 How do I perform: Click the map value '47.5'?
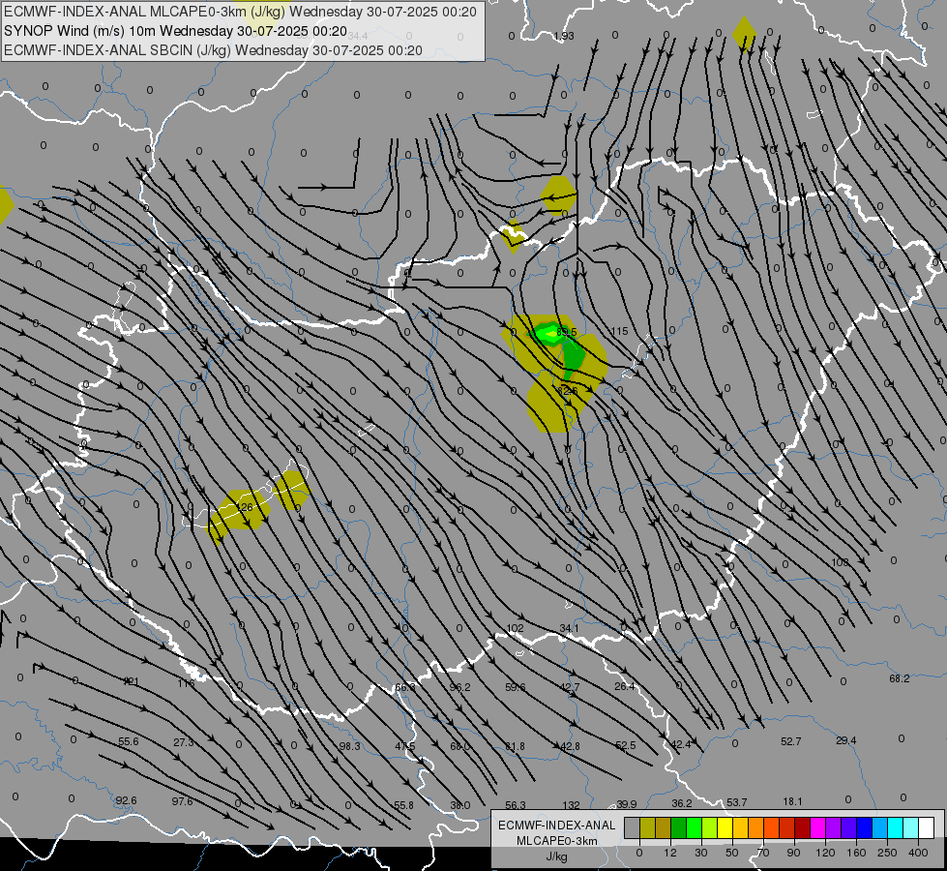coord(404,746)
